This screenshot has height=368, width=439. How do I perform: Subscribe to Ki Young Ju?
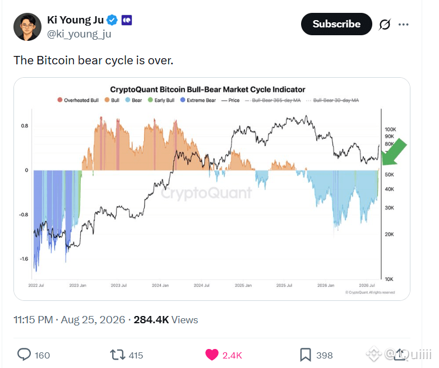point(336,24)
